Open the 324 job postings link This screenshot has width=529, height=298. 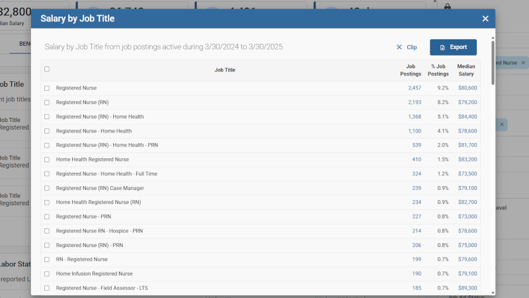click(417, 174)
